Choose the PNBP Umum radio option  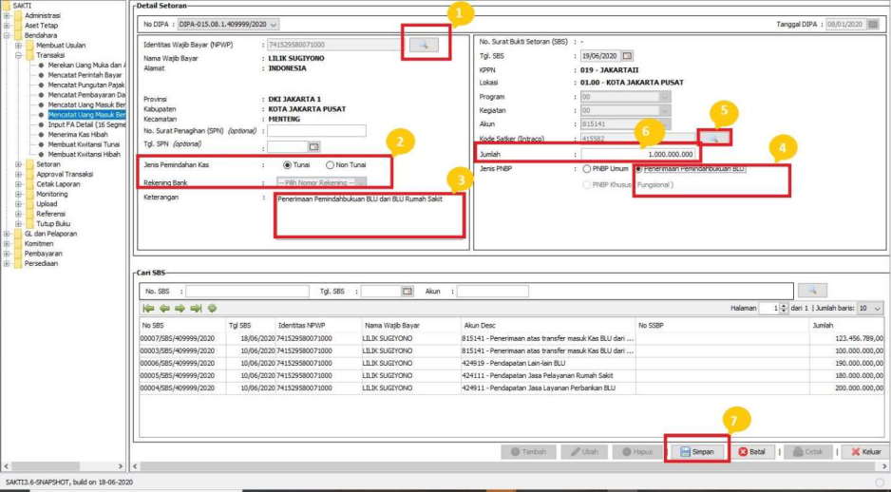587,168
